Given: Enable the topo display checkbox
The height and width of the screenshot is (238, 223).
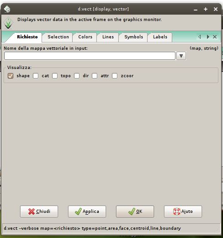Looking at the screenshot, I should click(x=55, y=76).
